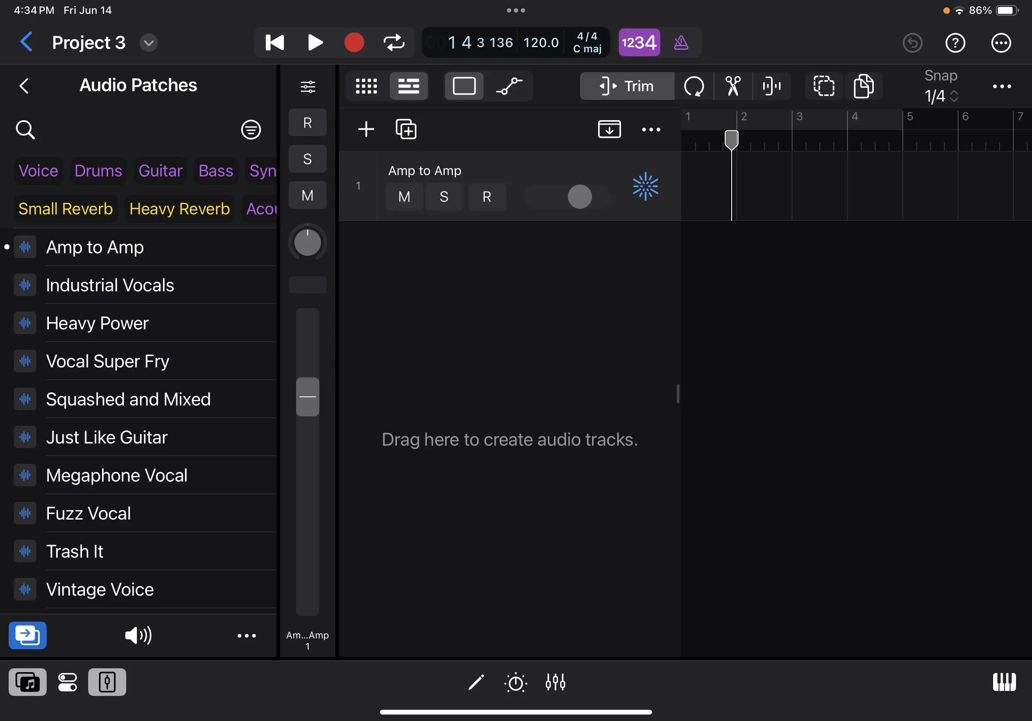The height and width of the screenshot is (721, 1032).
Task: Open the Automation curve view
Action: pos(509,86)
